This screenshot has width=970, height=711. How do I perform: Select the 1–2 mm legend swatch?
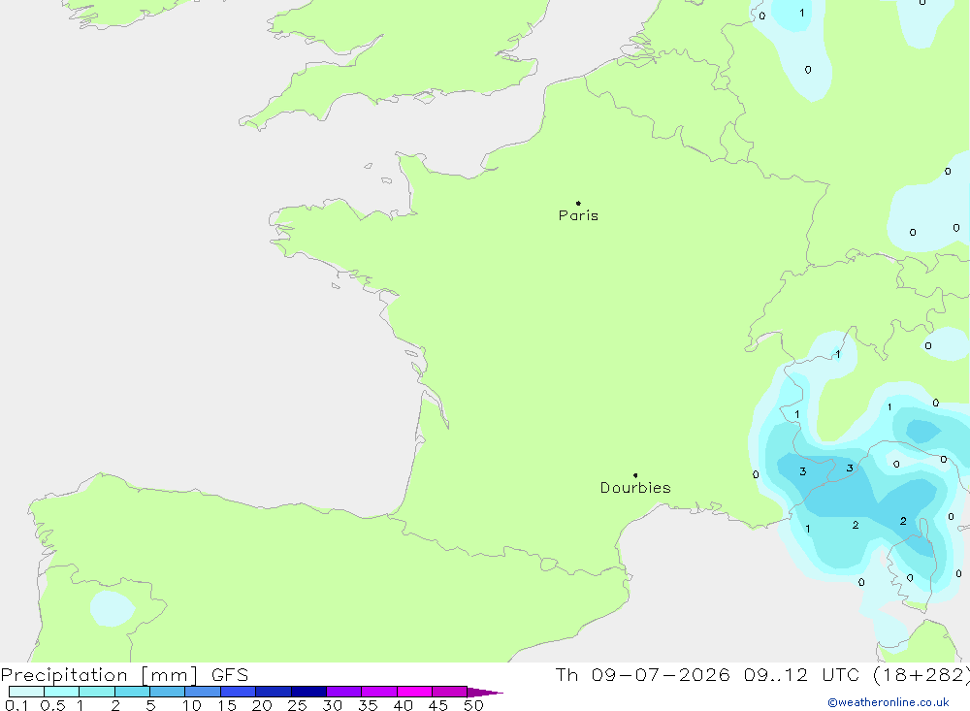point(97,692)
